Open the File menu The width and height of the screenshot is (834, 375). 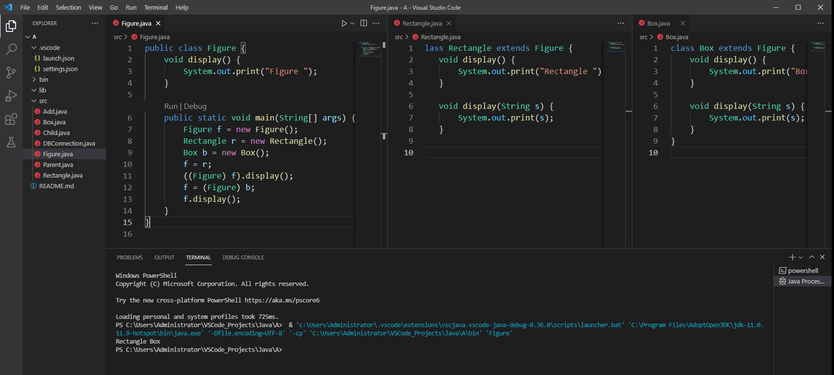[x=25, y=7]
